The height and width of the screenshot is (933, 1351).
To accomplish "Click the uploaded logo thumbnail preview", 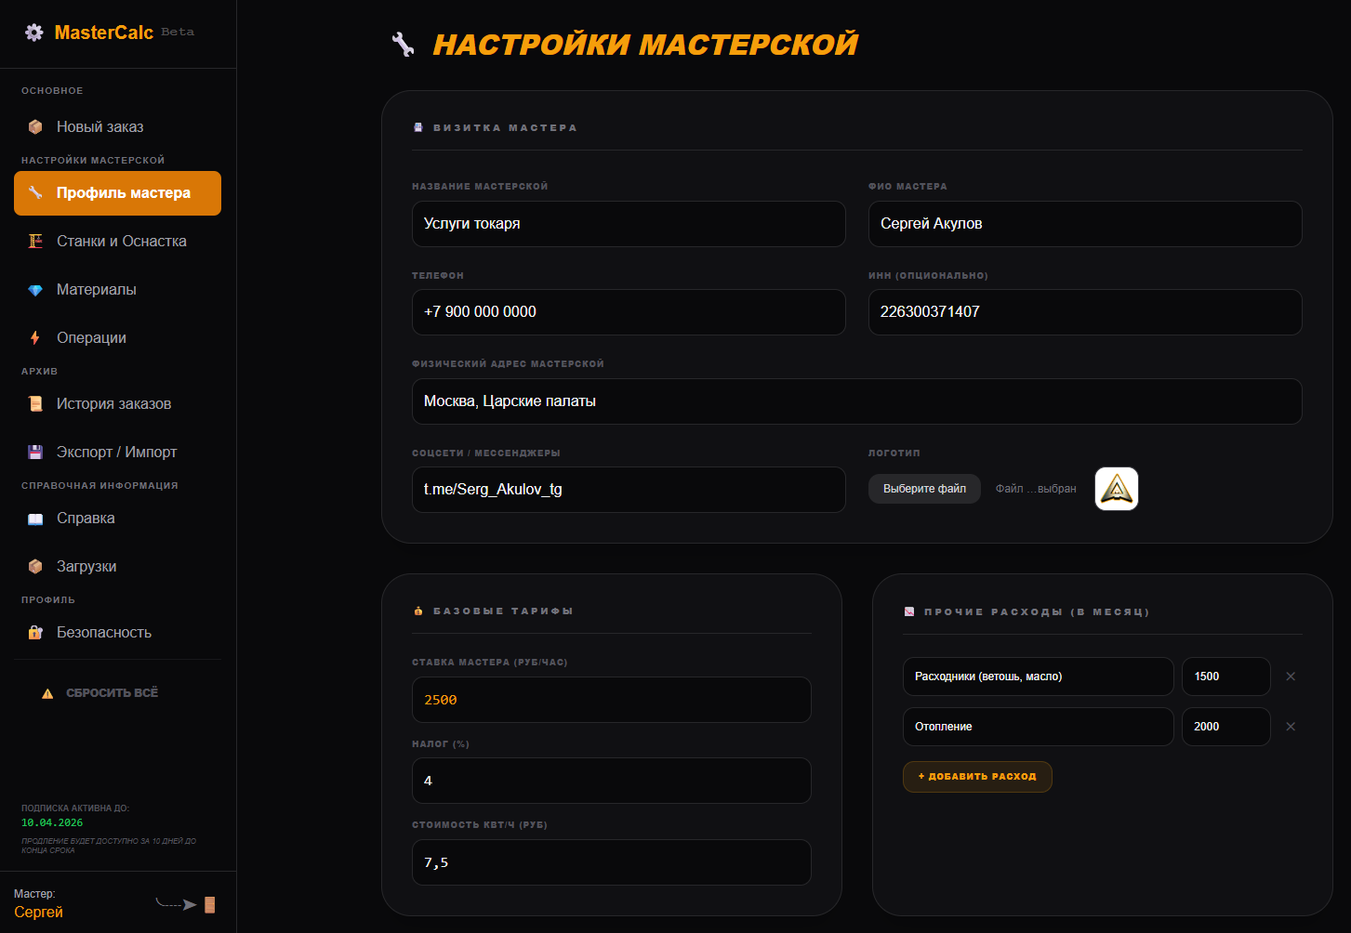I will [x=1116, y=489].
